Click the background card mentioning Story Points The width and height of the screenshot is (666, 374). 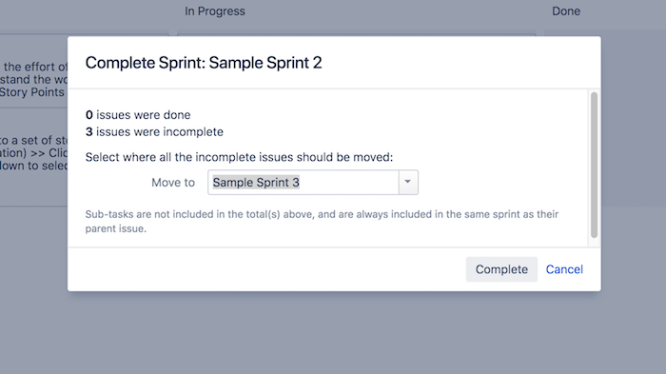coord(33,71)
